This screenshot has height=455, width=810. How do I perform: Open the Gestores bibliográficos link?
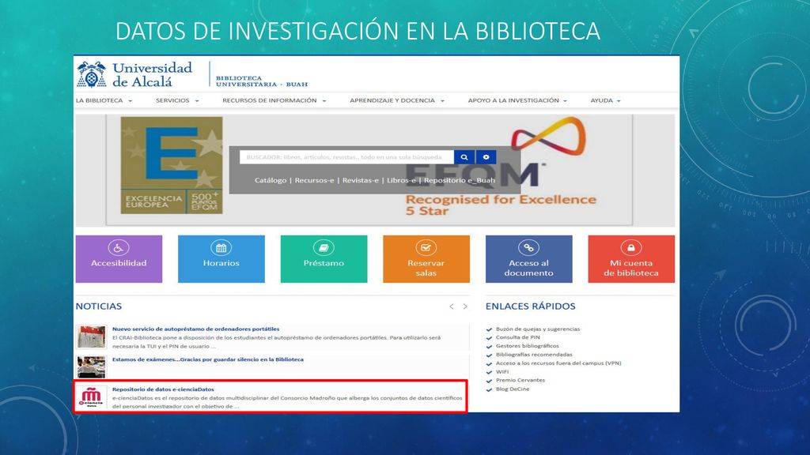point(527,346)
